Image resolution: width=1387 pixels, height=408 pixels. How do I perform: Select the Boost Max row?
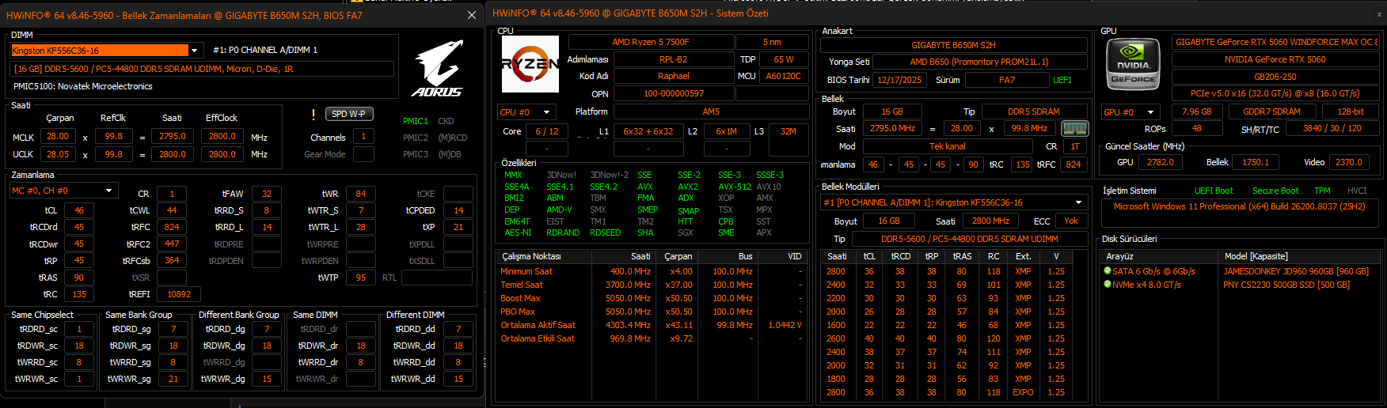click(x=651, y=298)
